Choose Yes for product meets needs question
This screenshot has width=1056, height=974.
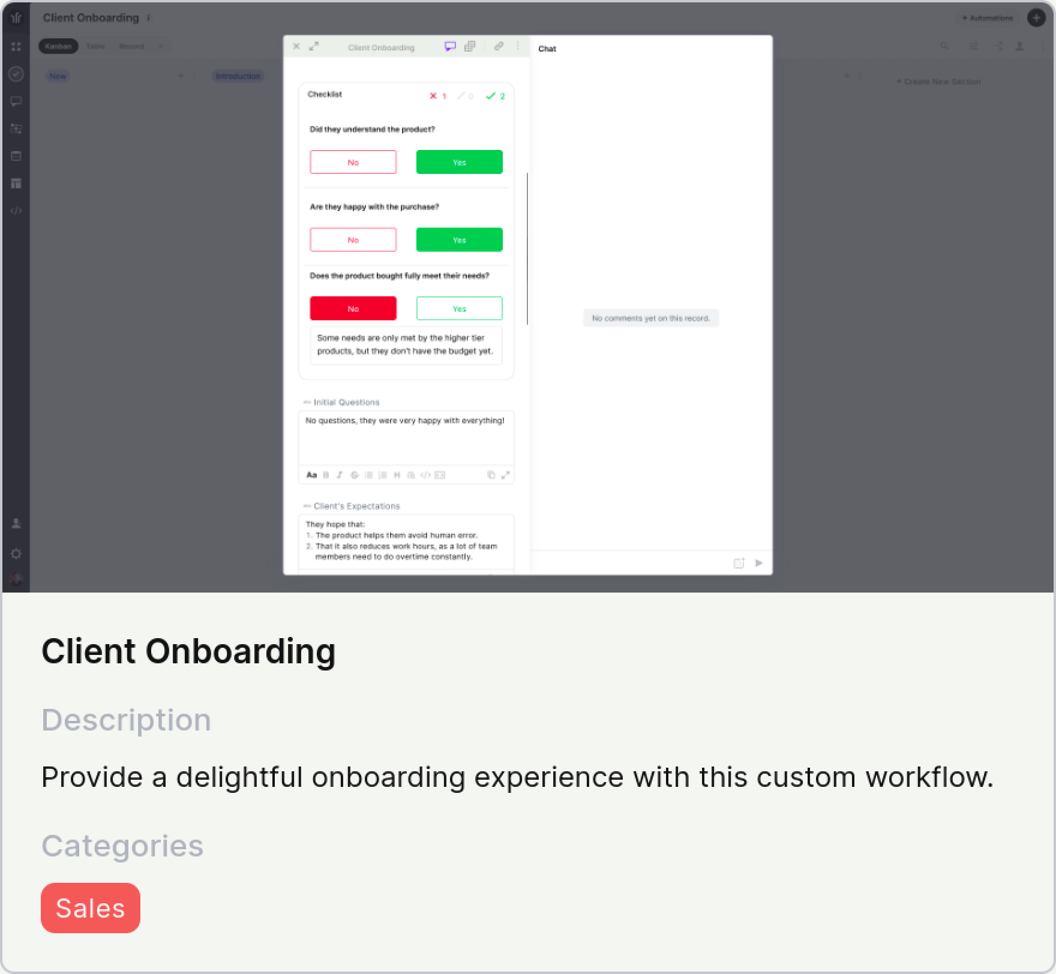[x=459, y=308]
